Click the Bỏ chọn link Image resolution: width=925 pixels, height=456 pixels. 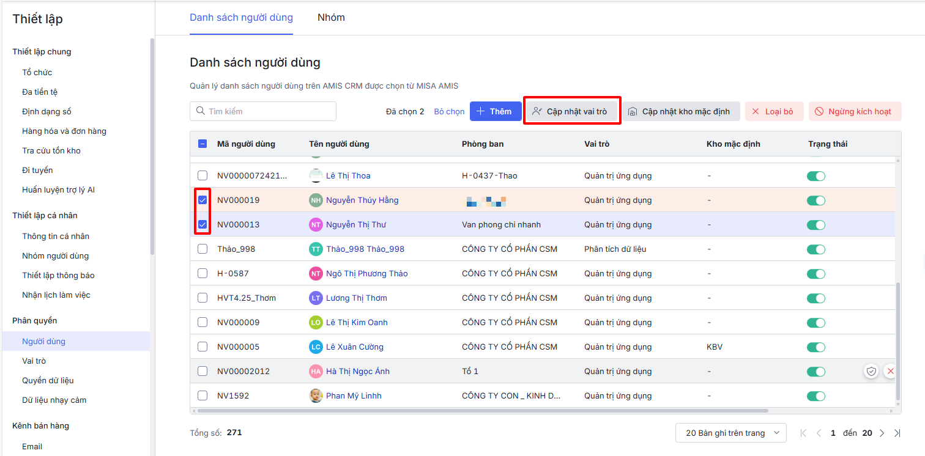(449, 111)
